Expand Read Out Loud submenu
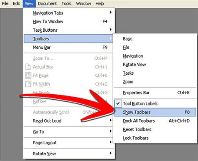Image resolution: width=198 pixels, height=161 pixels. (x=68, y=121)
